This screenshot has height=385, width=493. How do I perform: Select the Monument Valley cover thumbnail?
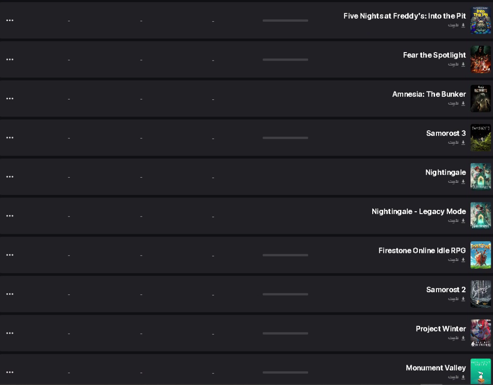481,371
